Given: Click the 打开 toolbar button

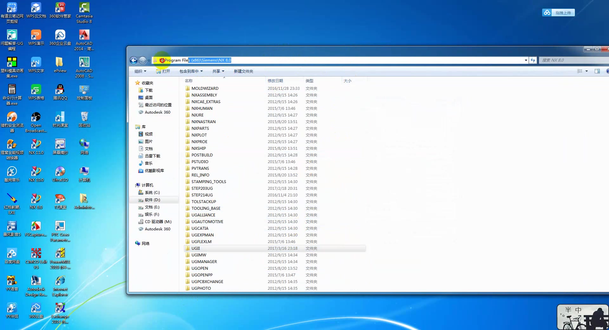Looking at the screenshot, I should tap(163, 71).
